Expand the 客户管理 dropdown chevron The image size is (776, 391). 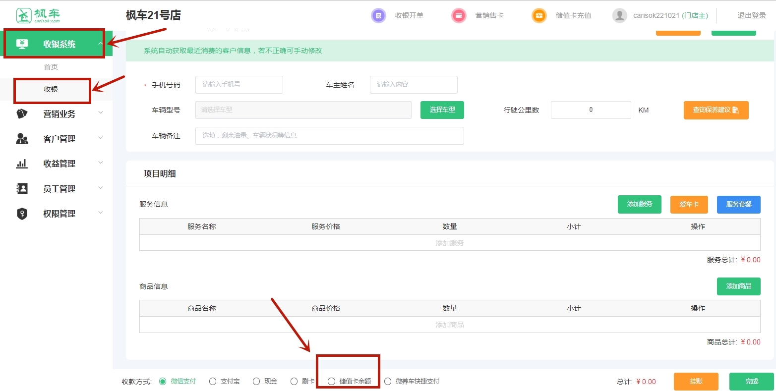pos(101,138)
